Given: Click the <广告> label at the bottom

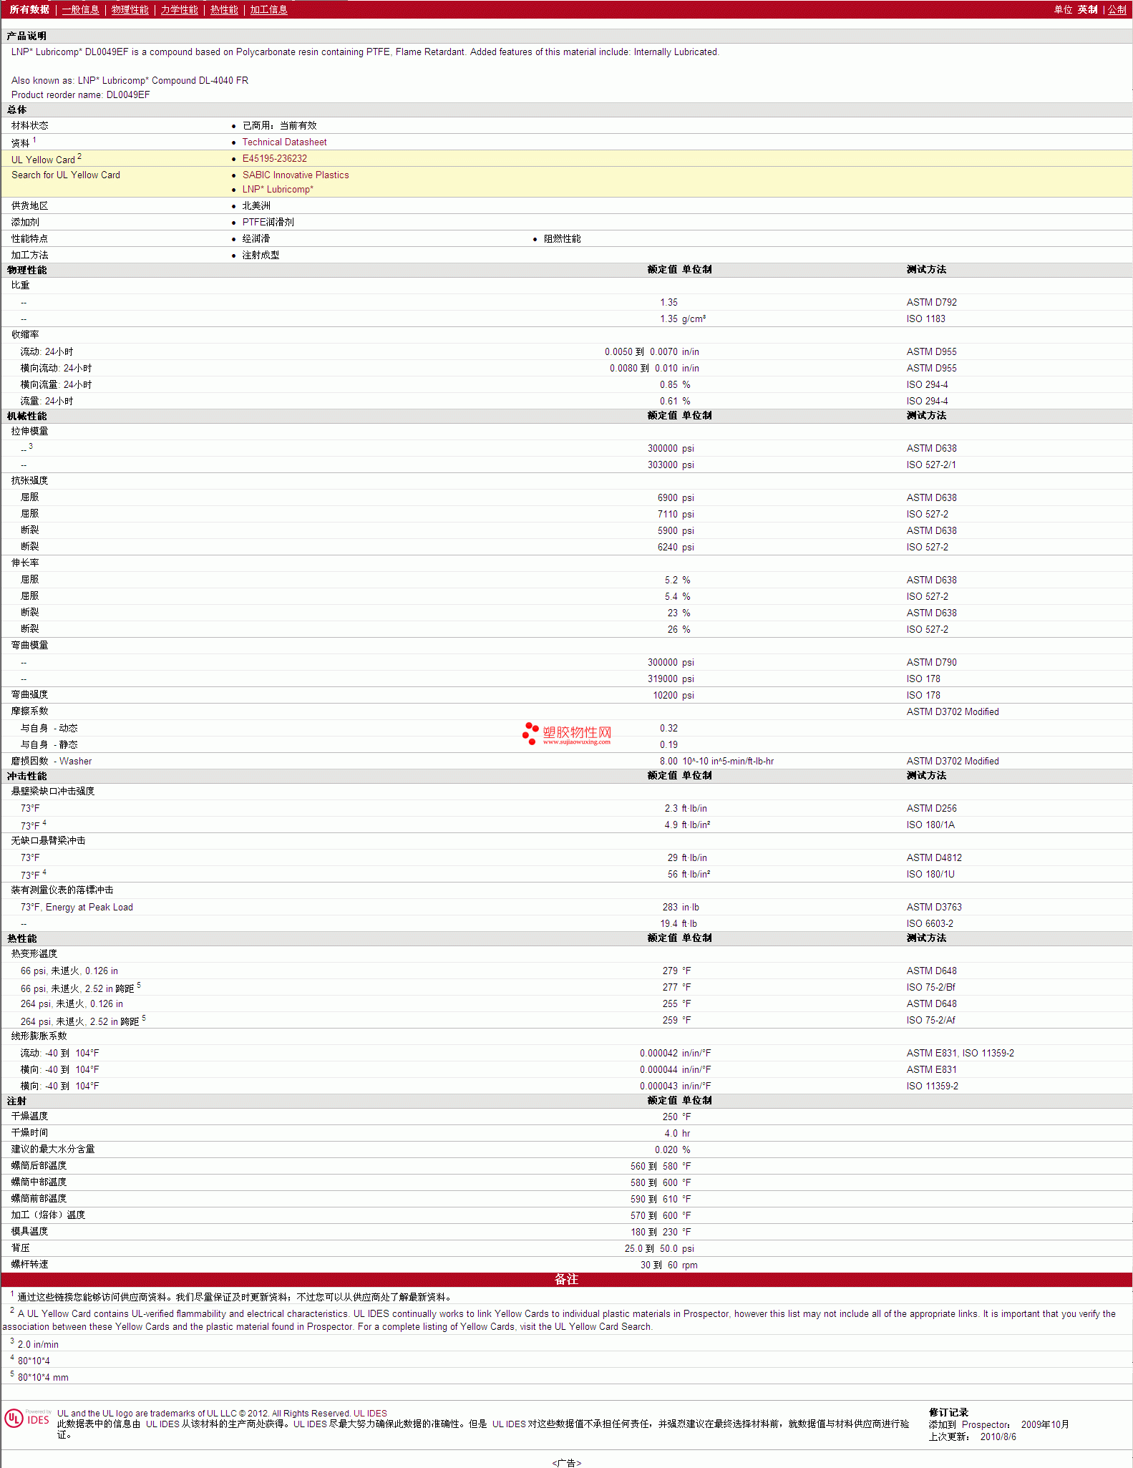Looking at the screenshot, I should [x=566, y=1463].
